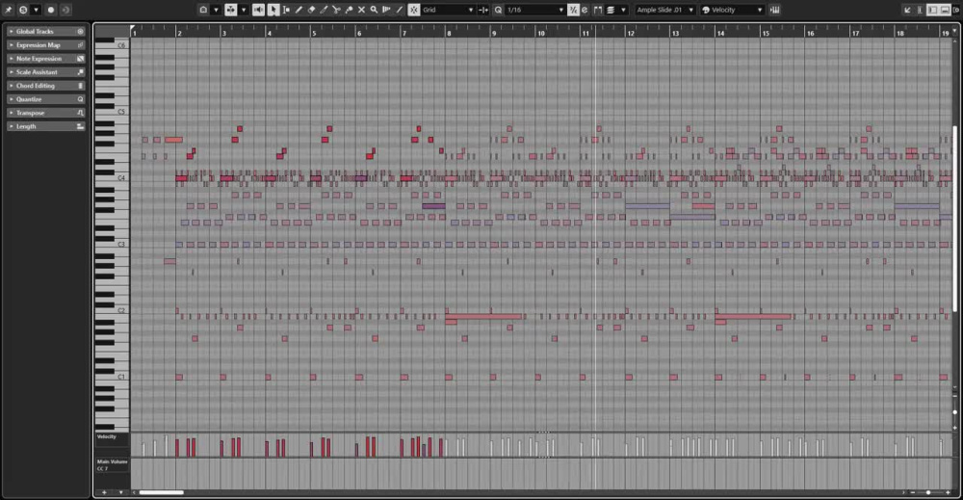Select the Draw pencil tool
This screenshot has height=500, width=963.
(x=299, y=10)
